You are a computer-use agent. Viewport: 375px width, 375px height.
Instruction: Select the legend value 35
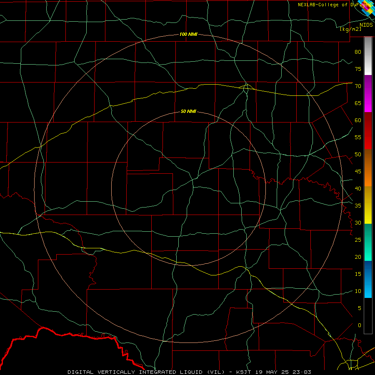click(358, 206)
